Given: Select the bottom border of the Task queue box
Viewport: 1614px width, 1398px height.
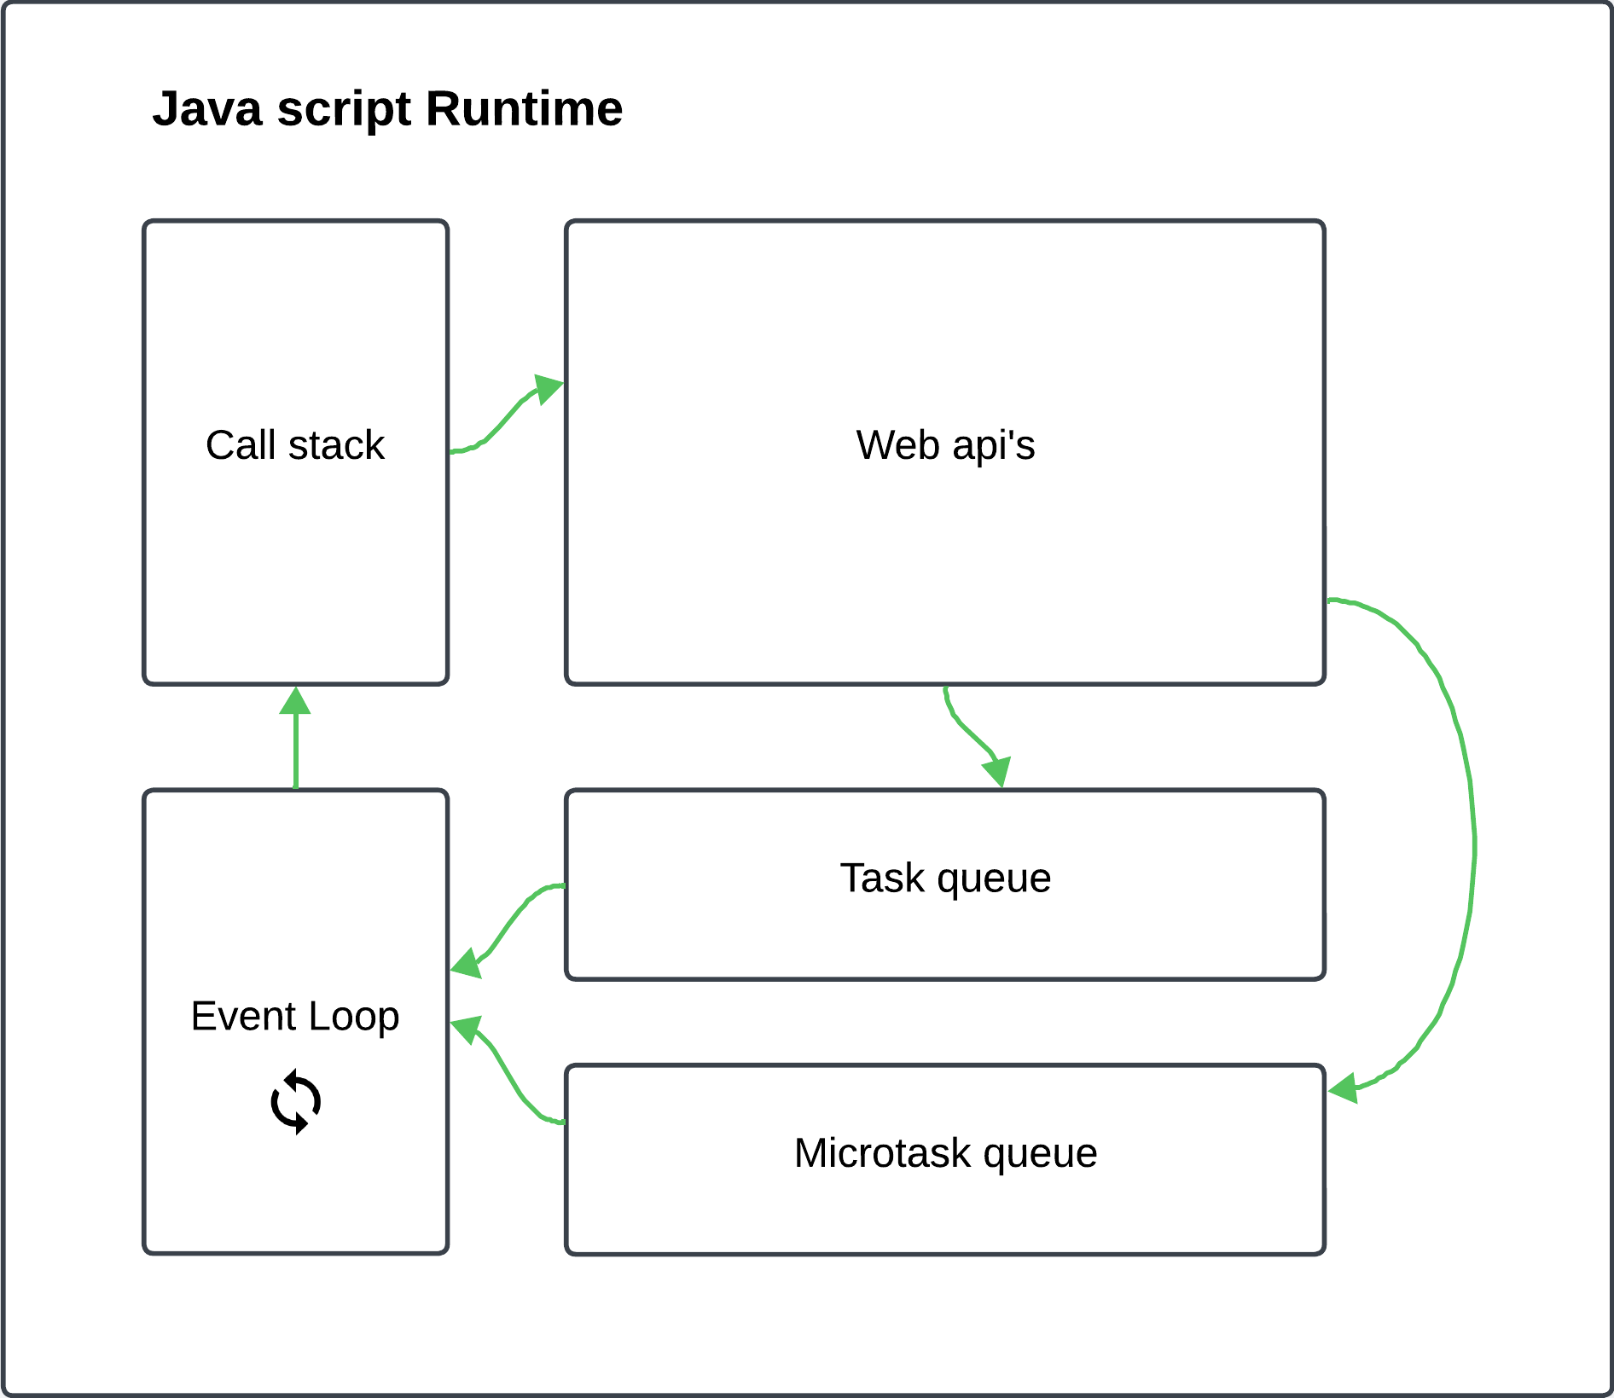Looking at the screenshot, I should pyautogui.click(x=945, y=978).
